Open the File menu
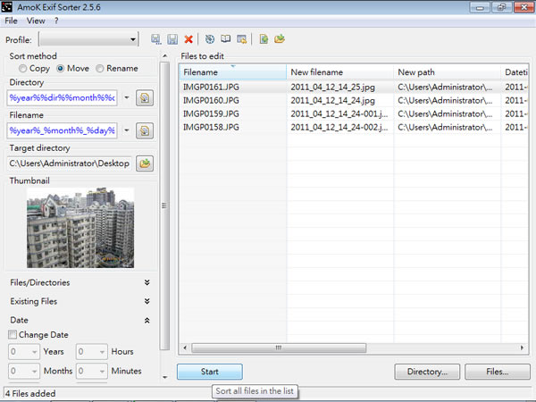Screen dimensions: 536x402 click(x=11, y=20)
